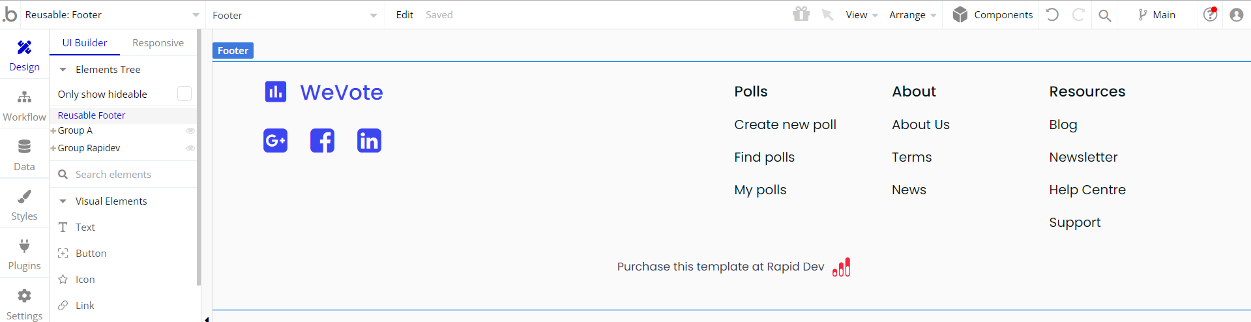Image resolution: width=1251 pixels, height=322 pixels.
Task: Open the Styles brush icon
Action: [24, 196]
